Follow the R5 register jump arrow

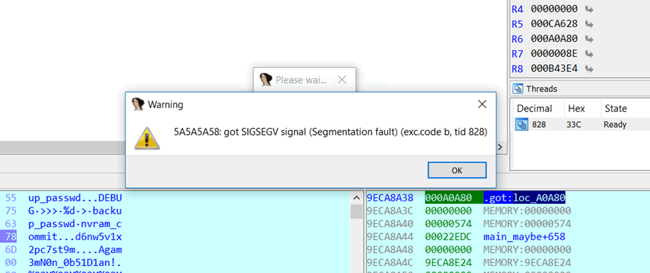589,24
